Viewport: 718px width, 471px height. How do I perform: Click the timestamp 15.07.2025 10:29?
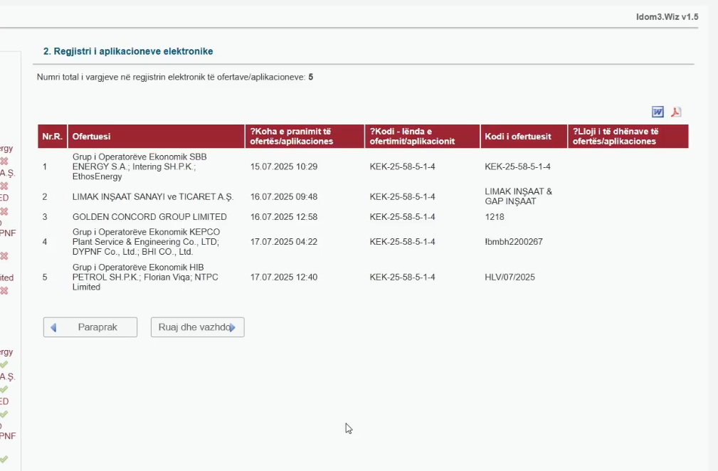coord(284,167)
